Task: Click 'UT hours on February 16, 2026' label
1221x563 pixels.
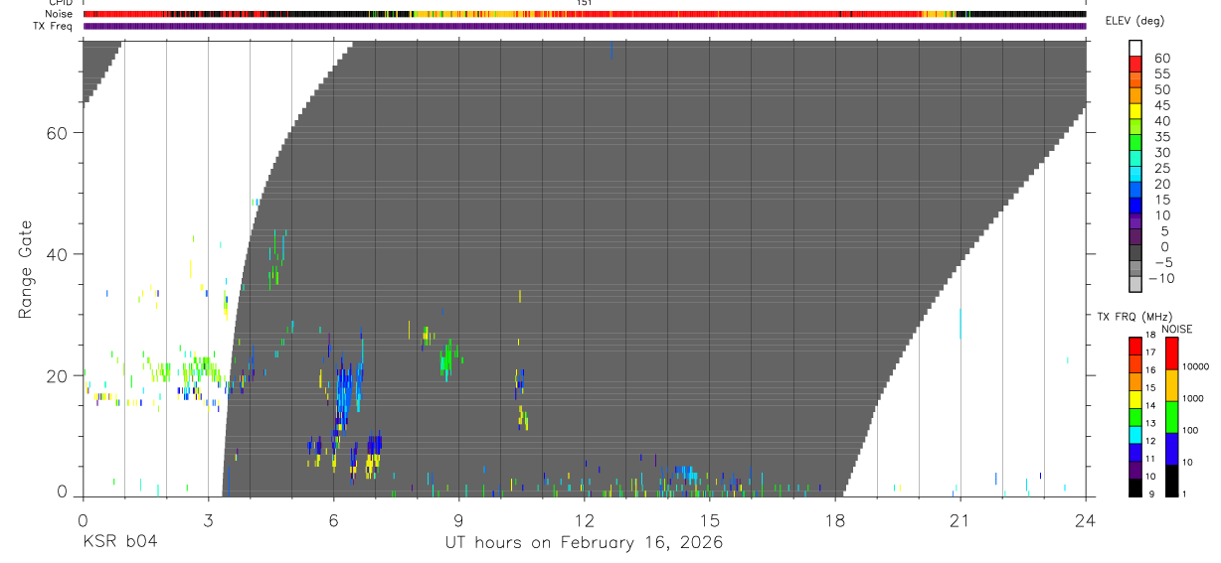Action: pos(584,543)
